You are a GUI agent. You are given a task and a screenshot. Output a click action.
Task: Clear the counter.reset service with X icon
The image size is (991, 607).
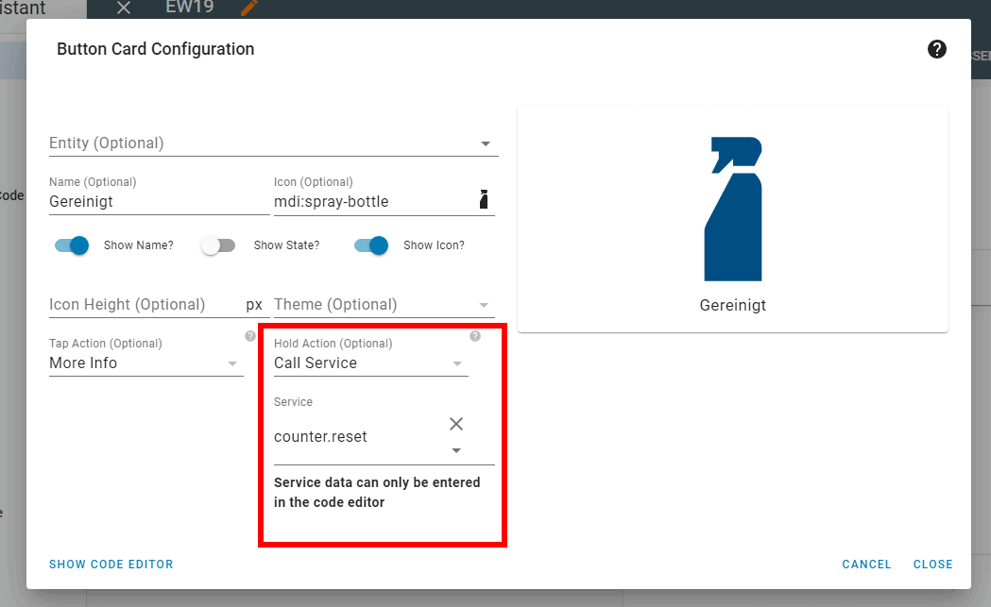[456, 424]
